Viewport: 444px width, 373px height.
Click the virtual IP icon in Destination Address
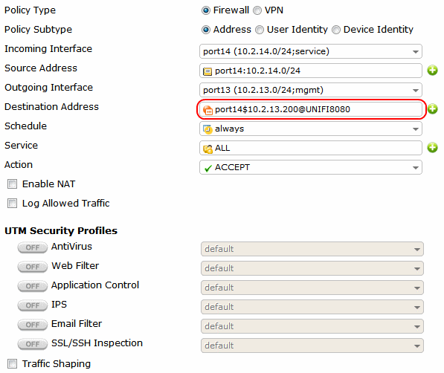[207, 110]
